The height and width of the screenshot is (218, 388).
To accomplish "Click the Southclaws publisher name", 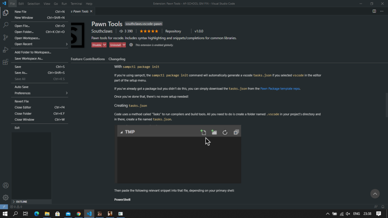I will 102,31.
